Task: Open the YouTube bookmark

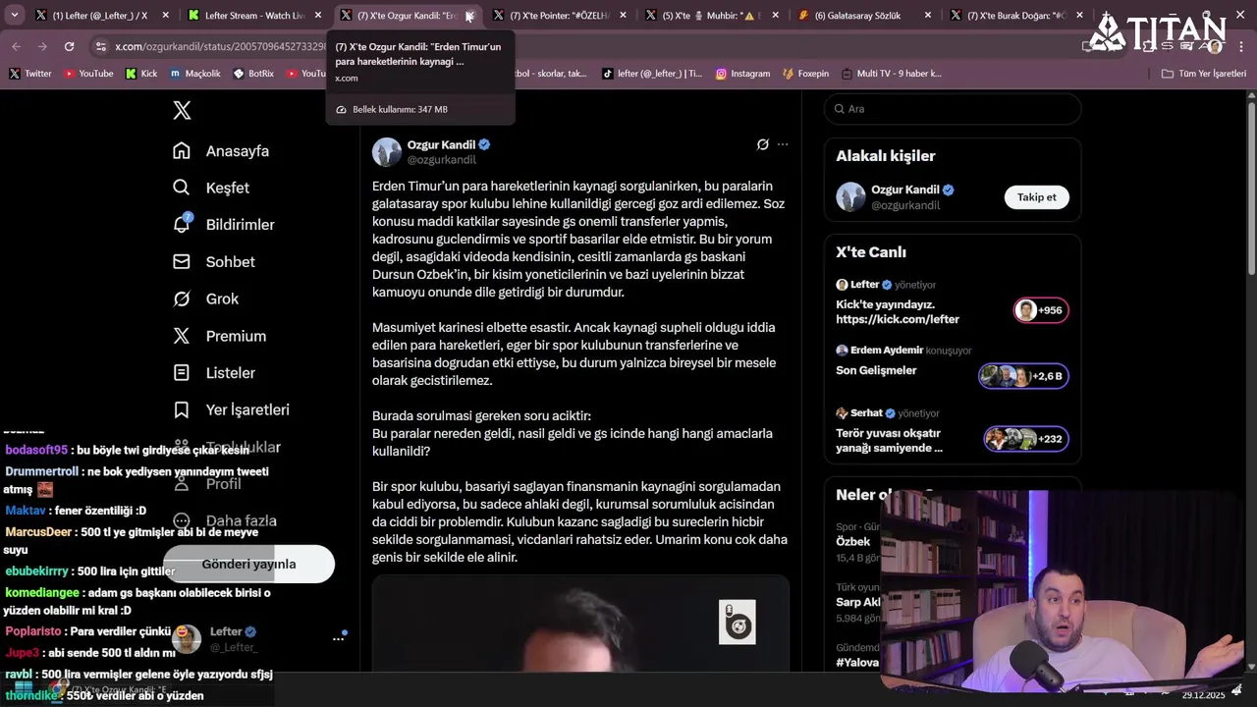Action: [88, 74]
